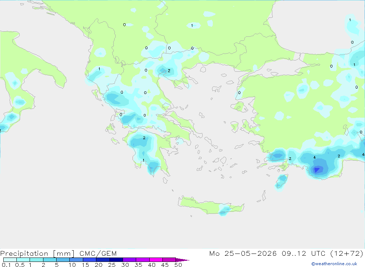365x267 pixels.
Task: Click the '(12+72)' forecast offset text
Action: pos(347,253)
